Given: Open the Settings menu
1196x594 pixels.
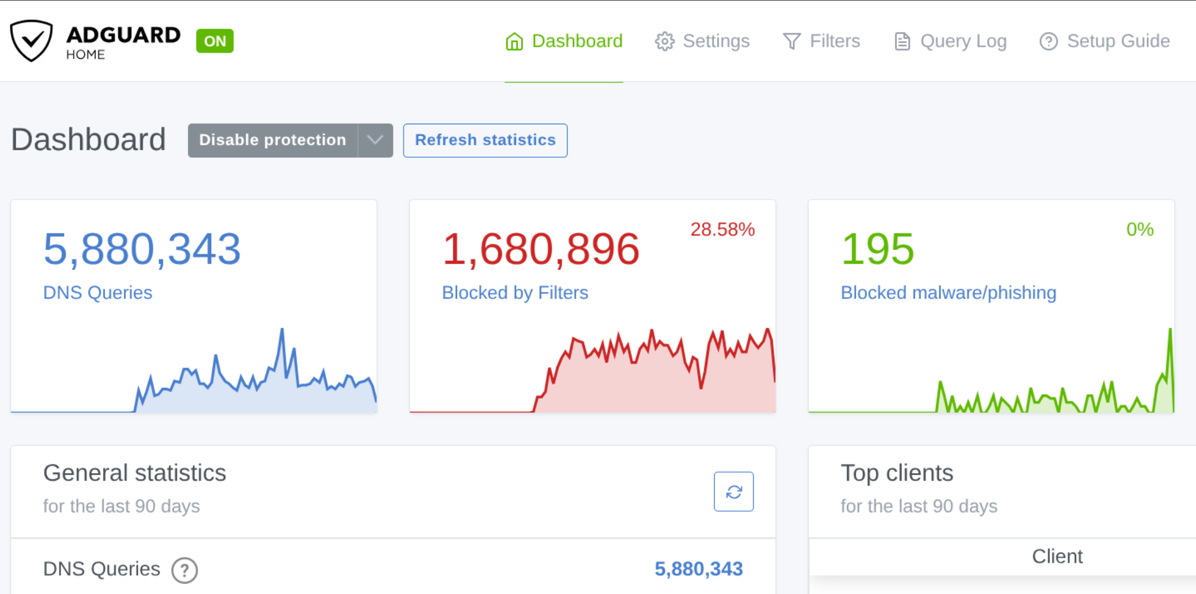Looking at the screenshot, I should (x=702, y=41).
